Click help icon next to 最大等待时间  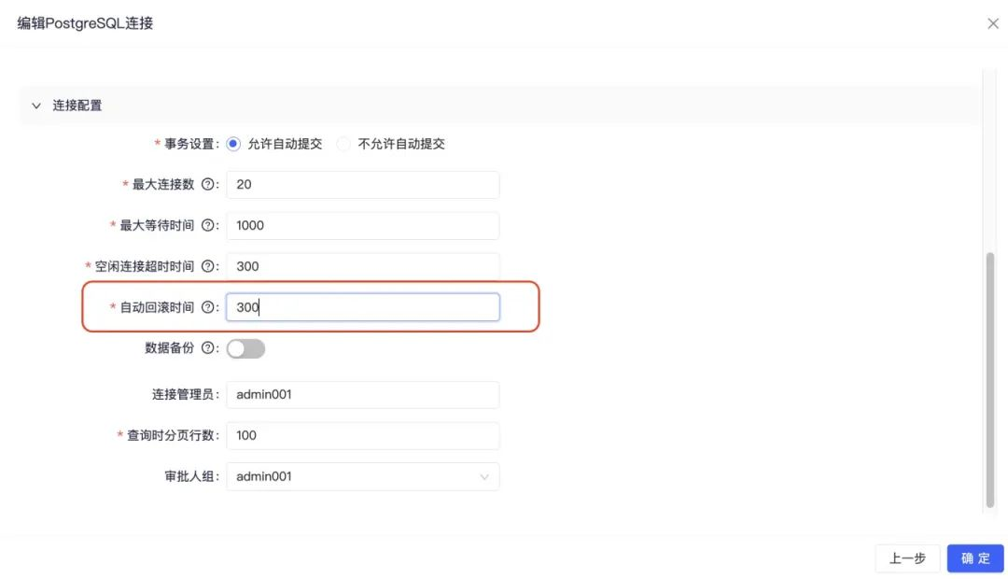coord(207,225)
